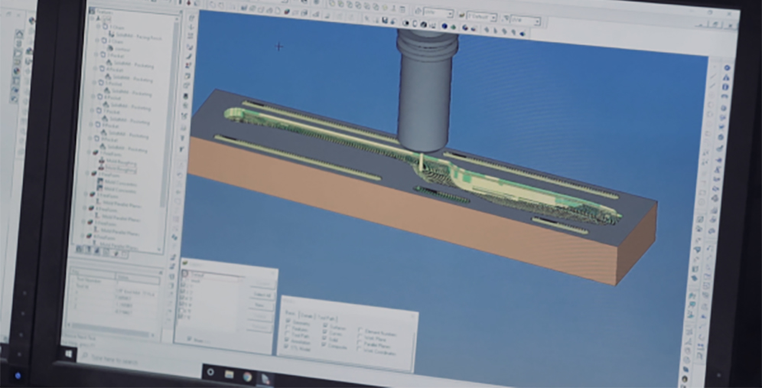Click the layer icon beside '1 Default'
762x388 pixels.
(461, 15)
